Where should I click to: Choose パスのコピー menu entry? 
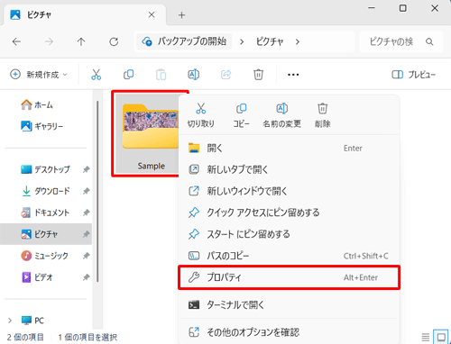(x=290, y=256)
